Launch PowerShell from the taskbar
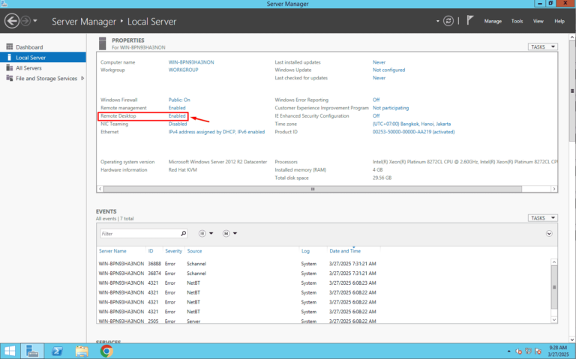Viewport: 576px width, 359px height. coord(57,352)
